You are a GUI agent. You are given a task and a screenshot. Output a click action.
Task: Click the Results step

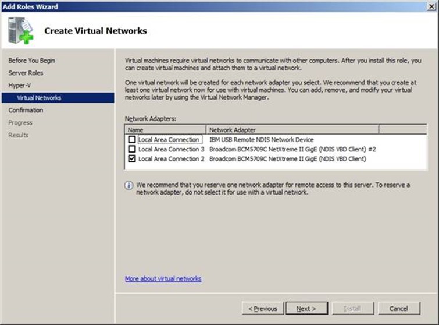point(19,135)
